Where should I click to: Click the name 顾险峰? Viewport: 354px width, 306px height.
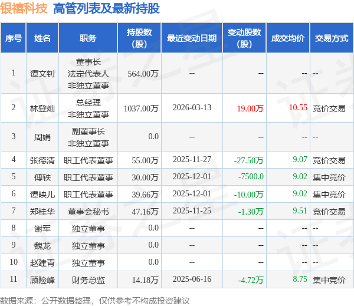(x=42, y=280)
